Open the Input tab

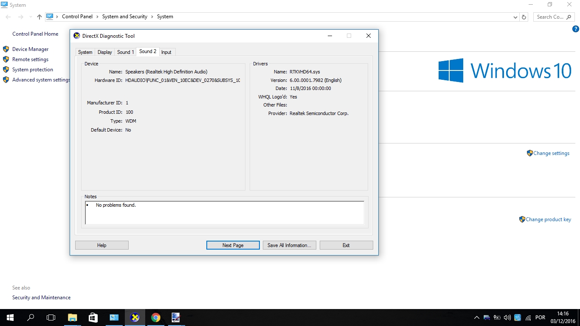pos(166,52)
